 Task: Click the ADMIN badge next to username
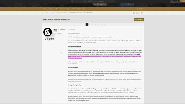tap(55, 29)
